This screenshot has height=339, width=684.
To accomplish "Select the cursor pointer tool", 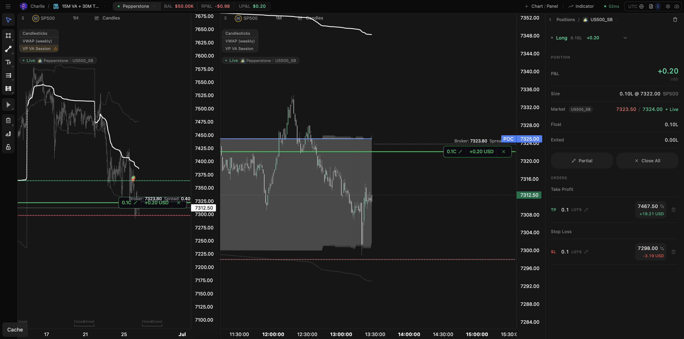I will [8, 20].
